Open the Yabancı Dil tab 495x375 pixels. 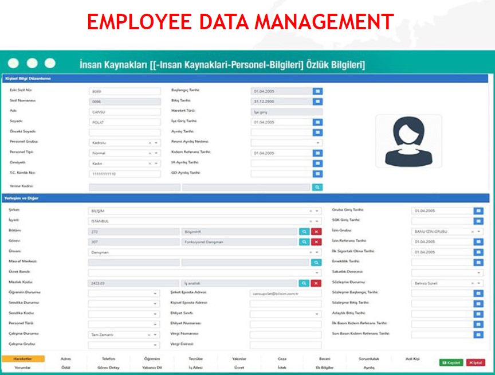pyautogui.click(x=152, y=368)
